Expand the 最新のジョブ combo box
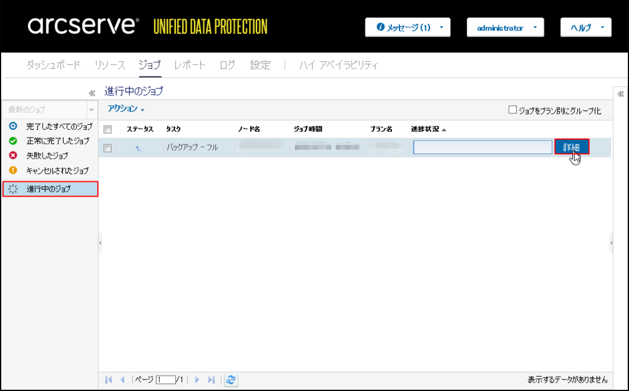This screenshot has width=629, height=391. [x=91, y=109]
